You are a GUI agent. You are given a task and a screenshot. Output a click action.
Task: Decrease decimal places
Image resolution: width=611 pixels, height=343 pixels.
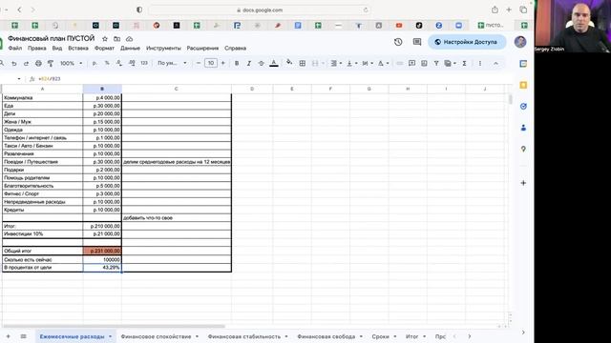point(119,64)
